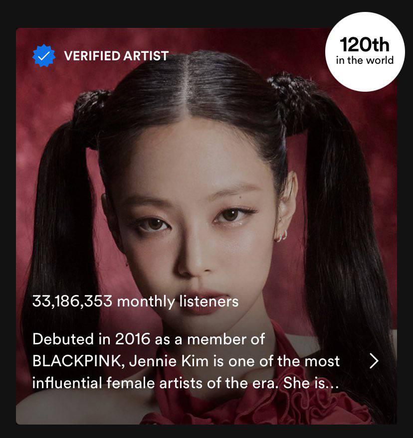Screen dimensions: 413x438
Task: Click the blue verified checkmark badge
Action: (x=44, y=56)
